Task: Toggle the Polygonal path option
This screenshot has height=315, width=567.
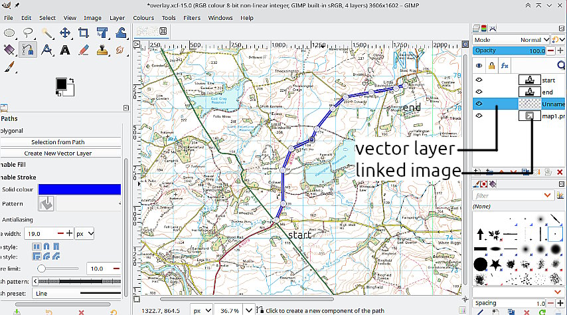Action: [11, 131]
